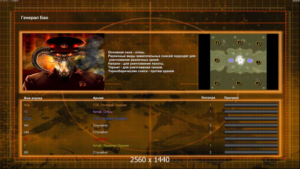300x169 pixels.
Task: Click the loading progress bar for player 7
Action: click(251, 145)
